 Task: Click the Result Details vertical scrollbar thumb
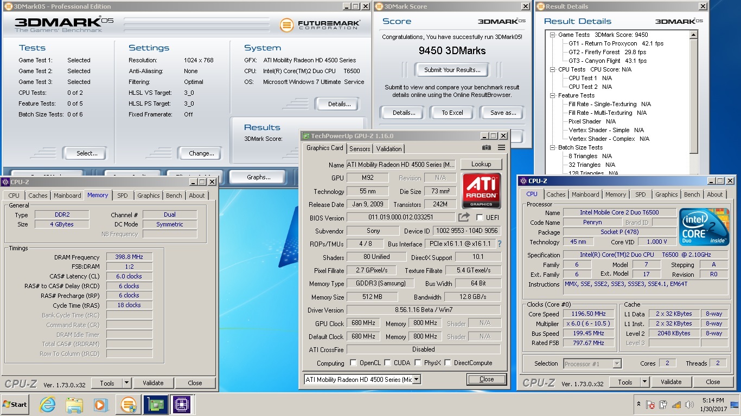click(x=694, y=95)
